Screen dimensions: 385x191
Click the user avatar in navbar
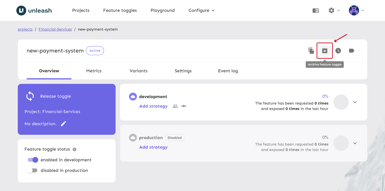(x=354, y=10)
